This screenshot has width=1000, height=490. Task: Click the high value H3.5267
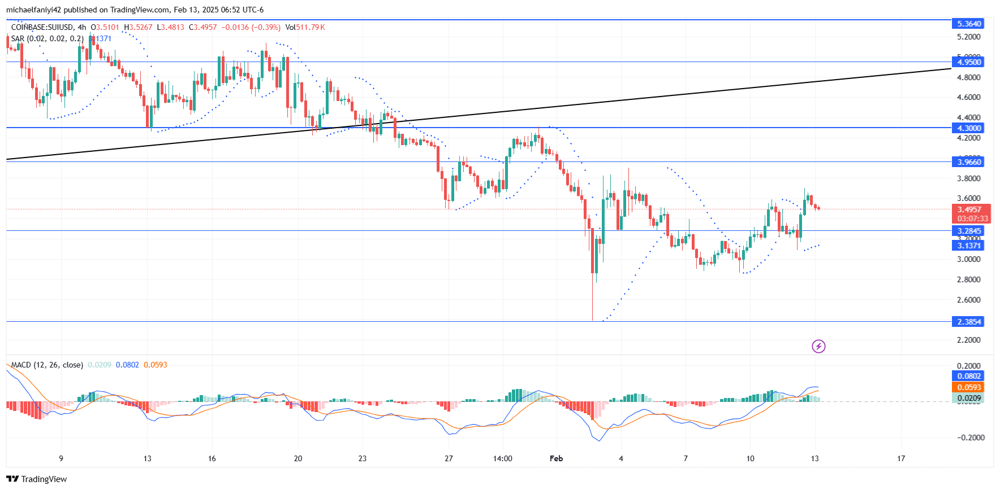click(138, 27)
